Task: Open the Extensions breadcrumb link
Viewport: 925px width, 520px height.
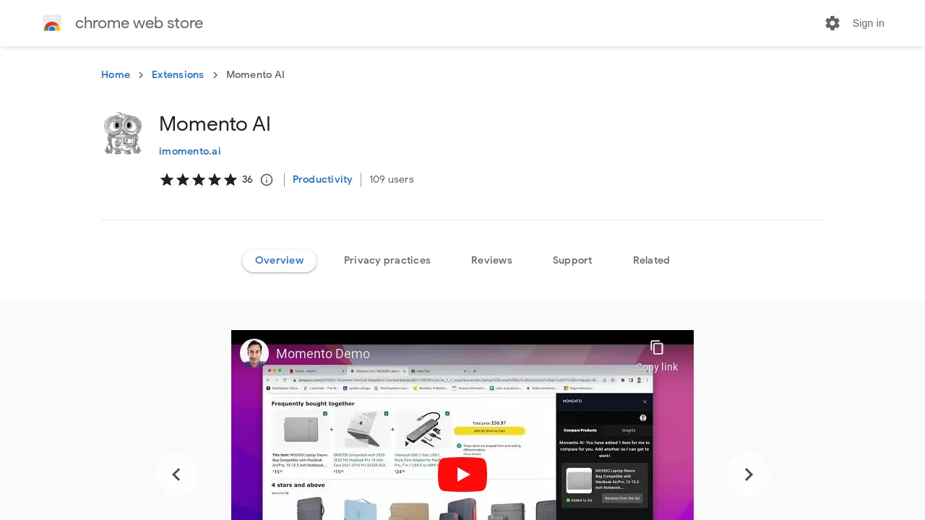Action: 178,75
